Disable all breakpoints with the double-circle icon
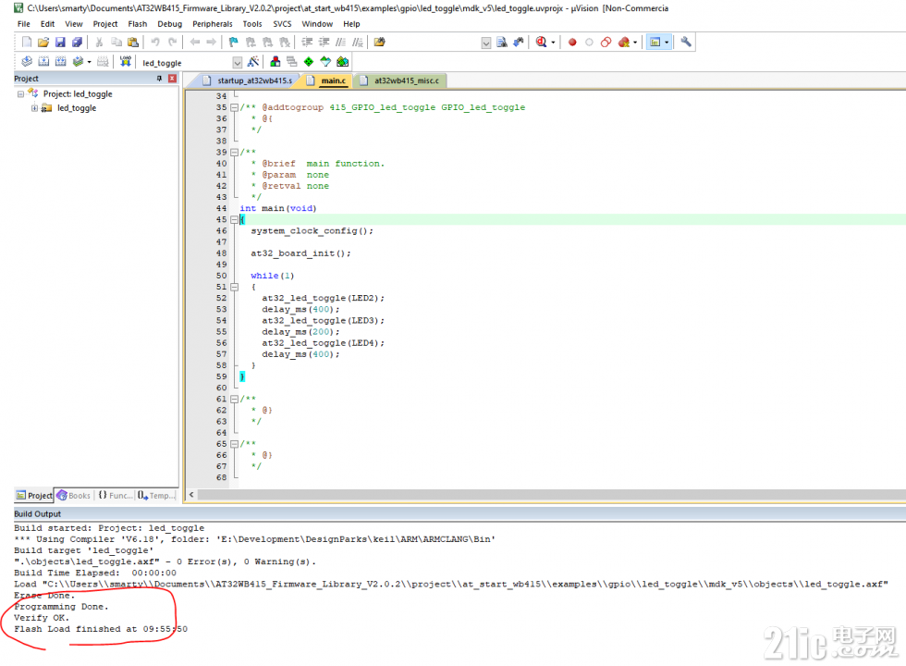The height and width of the screenshot is (666, 906). (606, 43)
